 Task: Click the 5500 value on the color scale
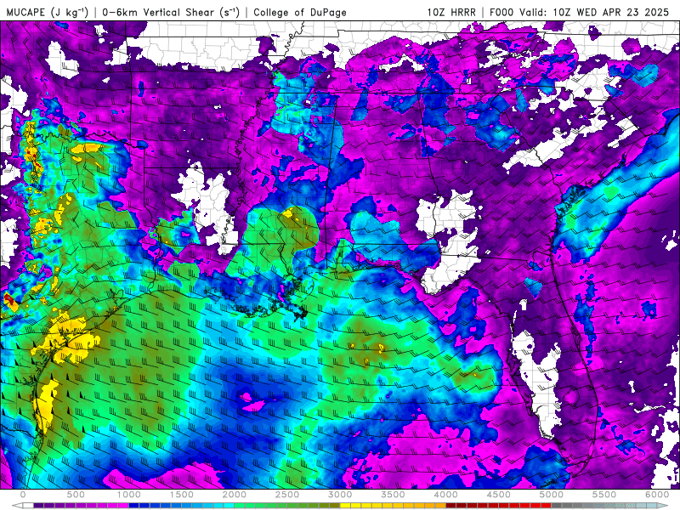pyautogui.click(x=604, y=495)
